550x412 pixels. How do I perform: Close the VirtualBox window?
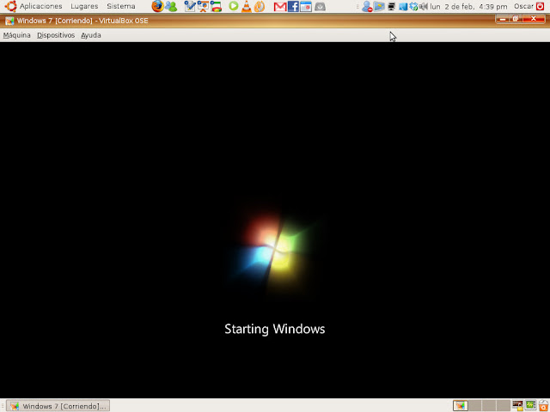tap(534, 19)
